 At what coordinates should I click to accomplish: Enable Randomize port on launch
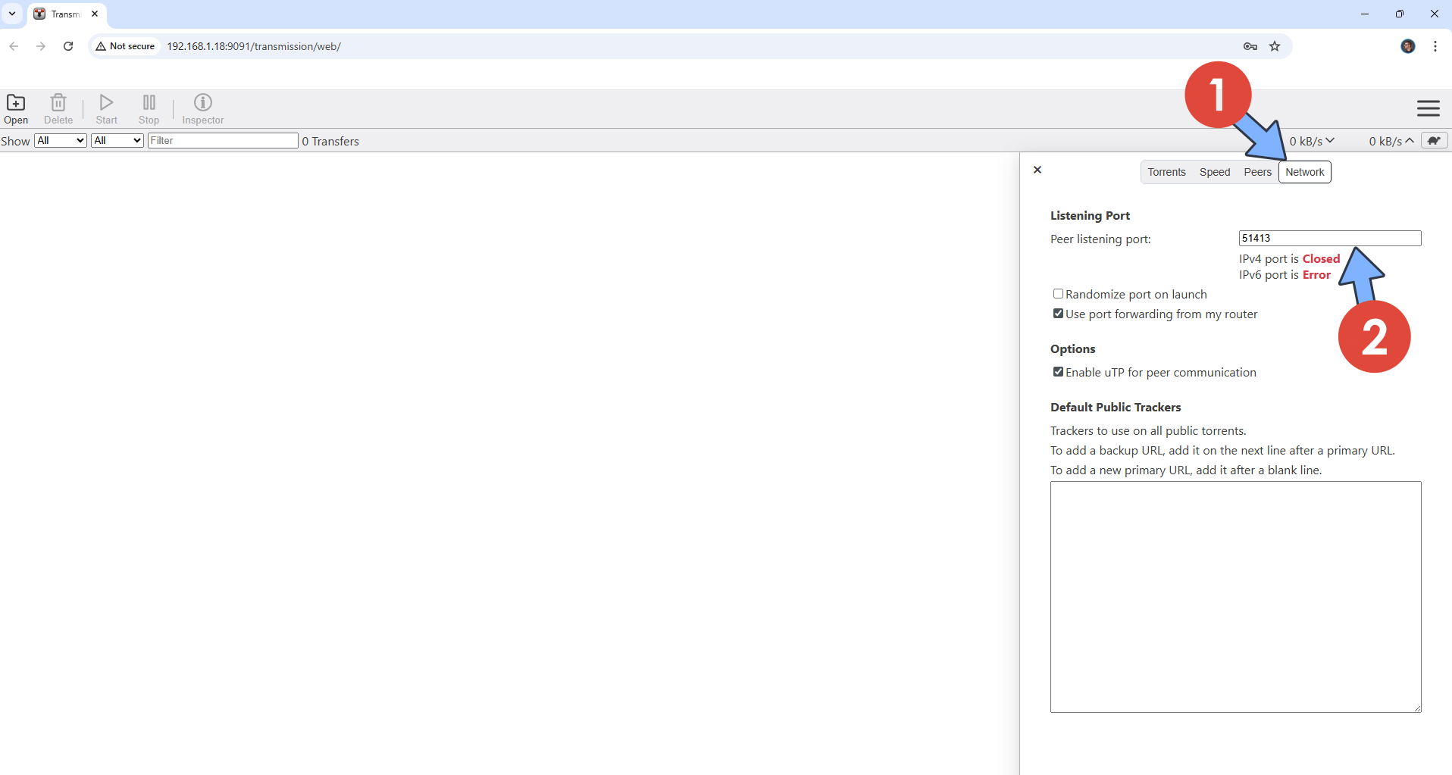click(x=1058, y=294)
